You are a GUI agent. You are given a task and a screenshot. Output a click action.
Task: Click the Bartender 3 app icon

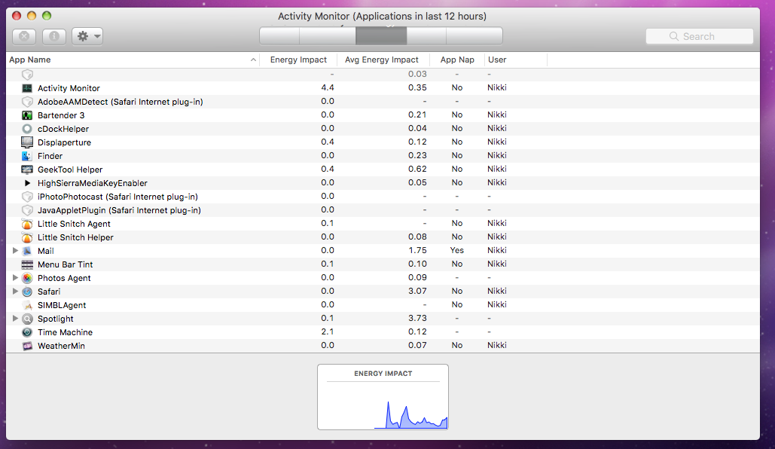point(27,115)
